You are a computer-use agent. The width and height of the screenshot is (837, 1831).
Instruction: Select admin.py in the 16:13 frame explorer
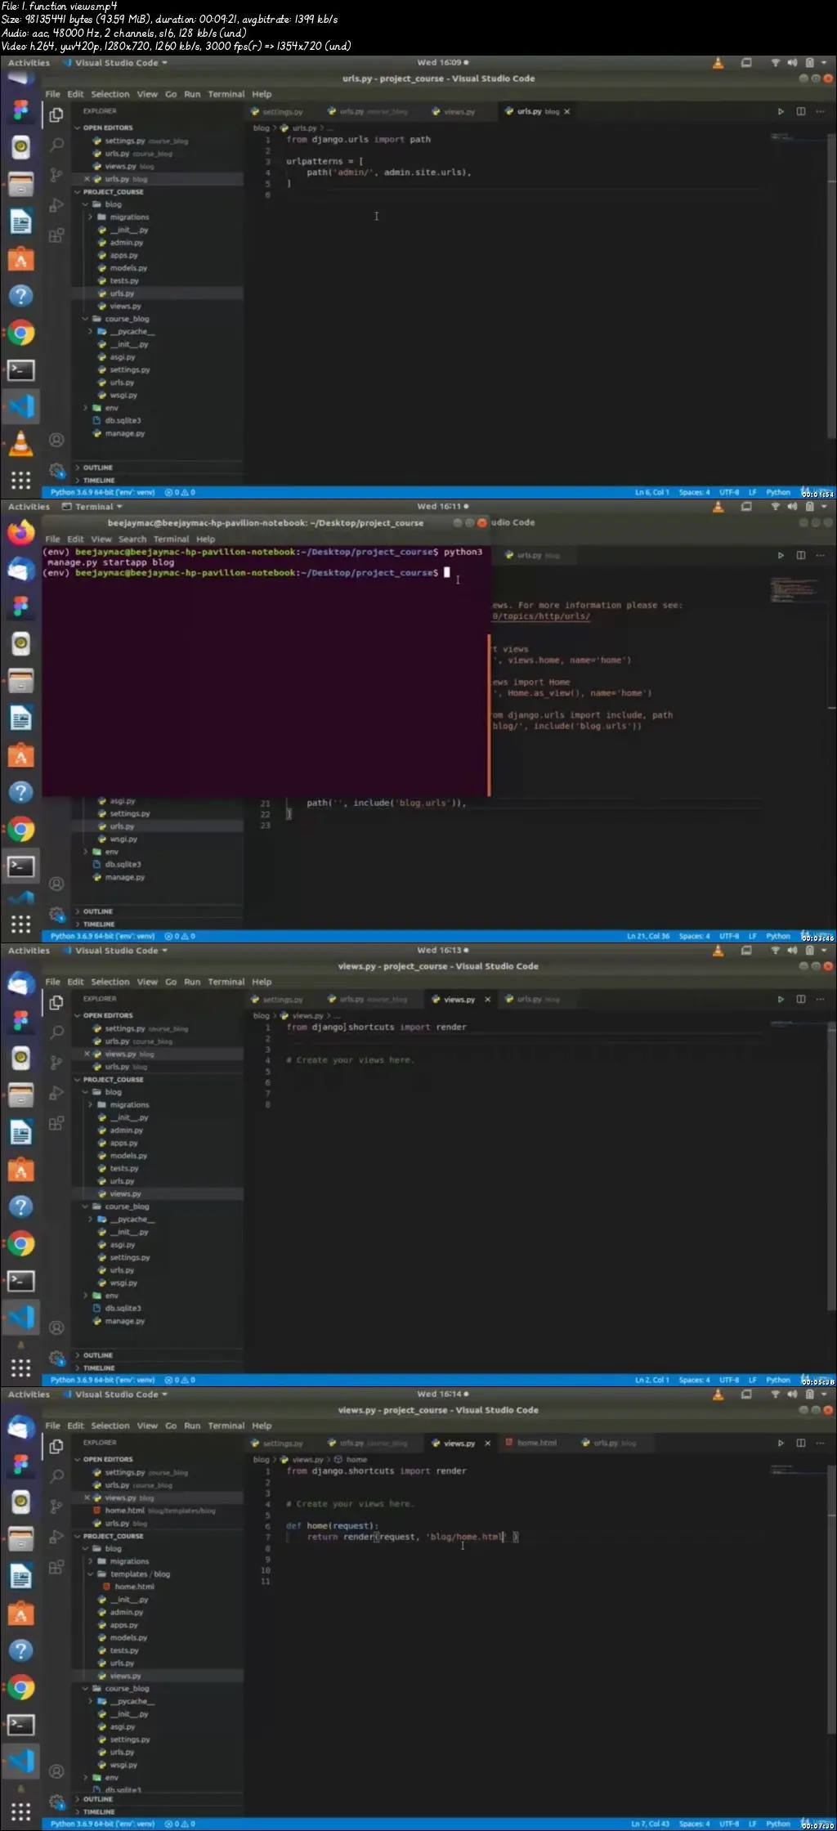click(x=127, y=1130)
